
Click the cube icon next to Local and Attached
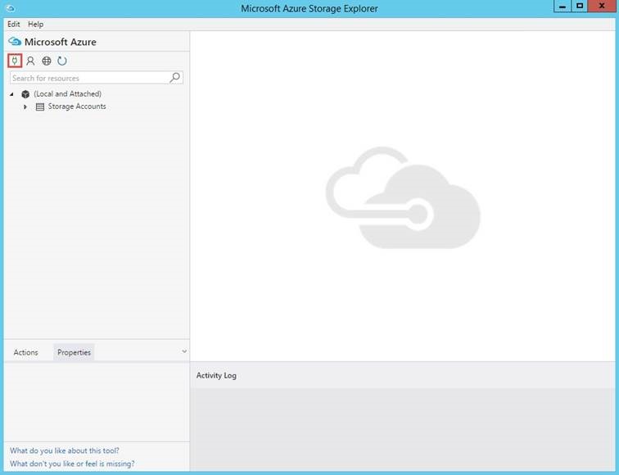point(25,94)
